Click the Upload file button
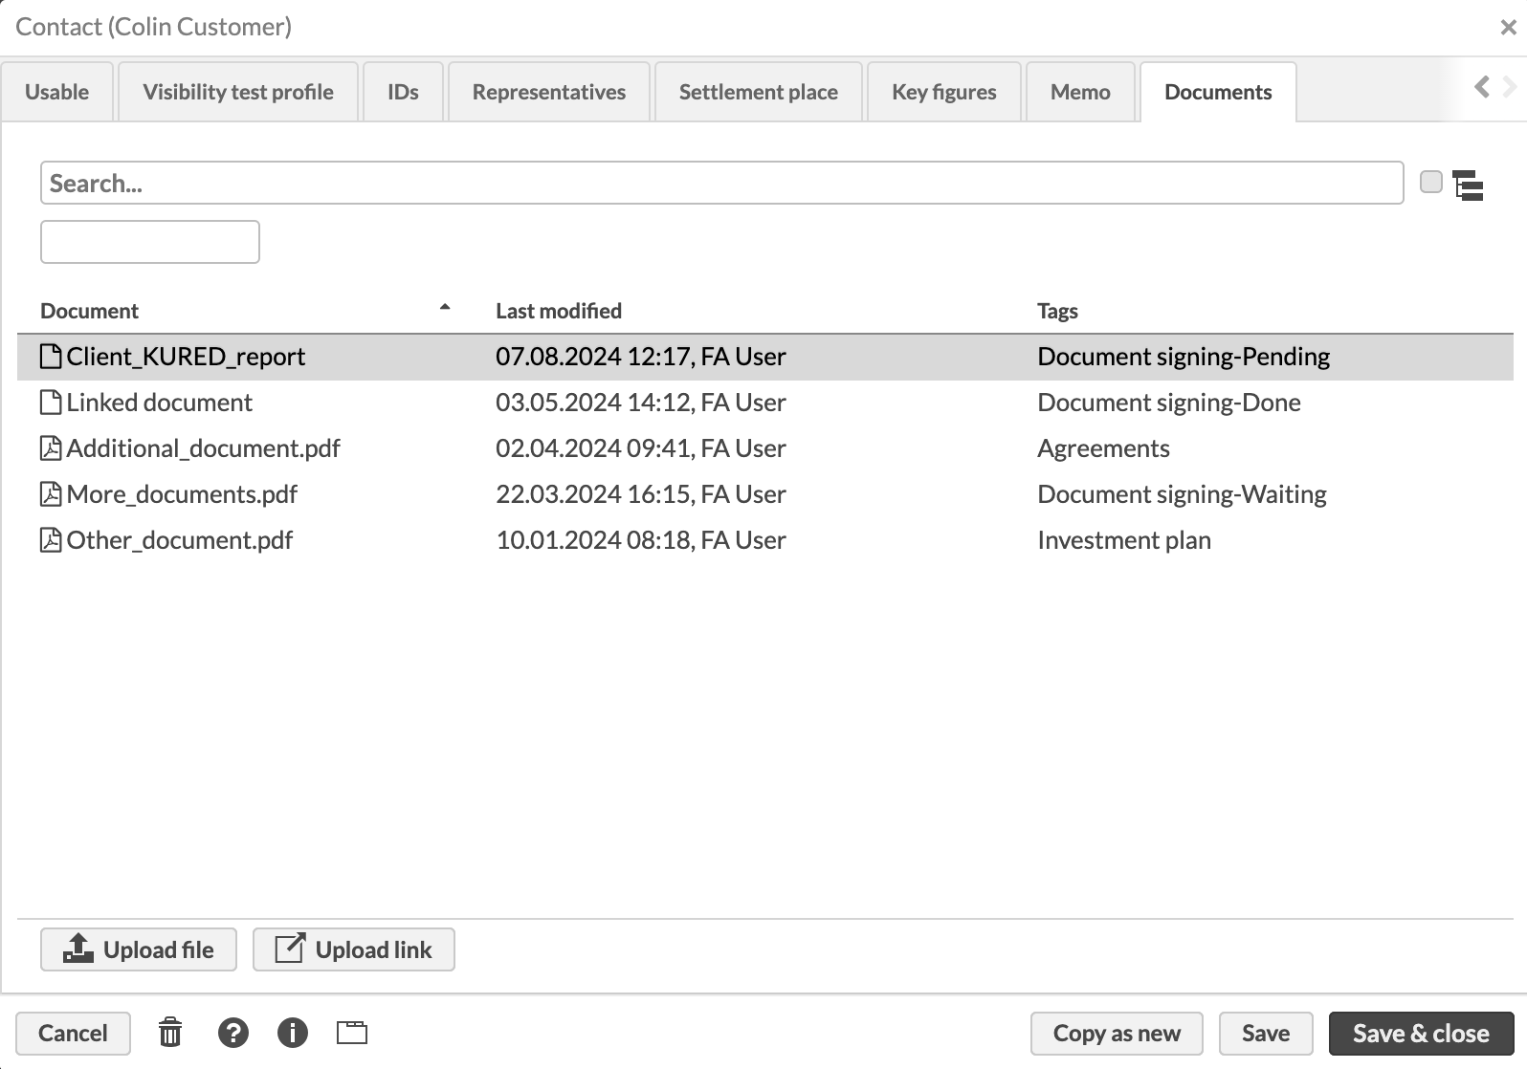1527x1069 pixels. (x=139, y=949)
